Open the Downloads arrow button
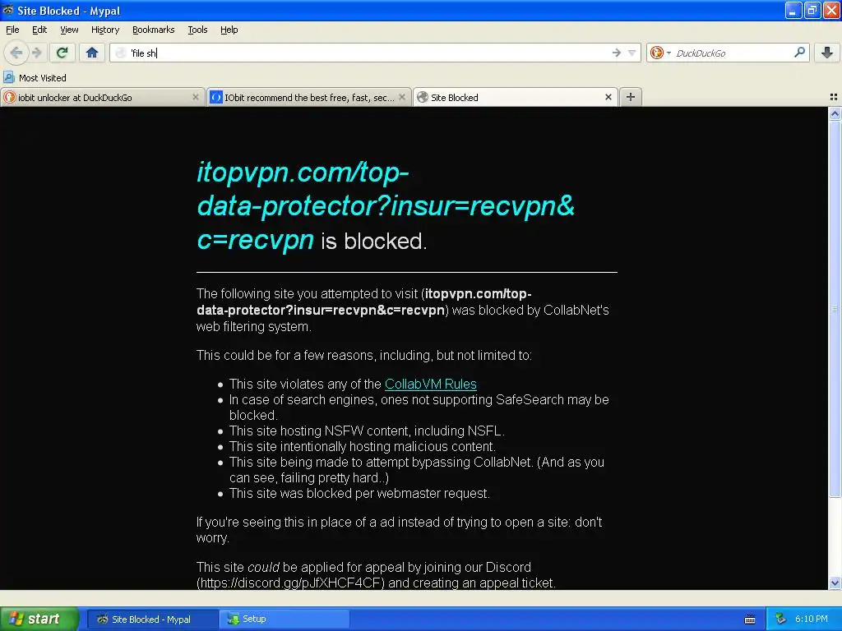This screenshot has width=842, height=631. [827, 53]
